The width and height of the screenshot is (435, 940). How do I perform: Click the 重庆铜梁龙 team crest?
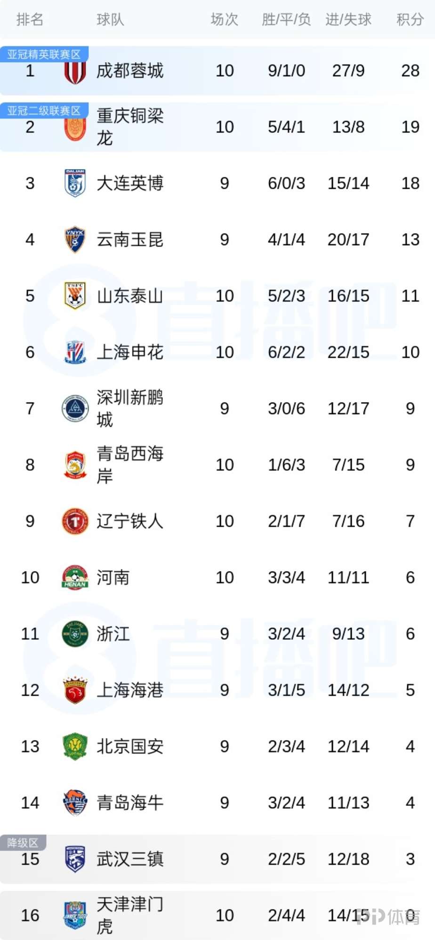coord(75,128)
